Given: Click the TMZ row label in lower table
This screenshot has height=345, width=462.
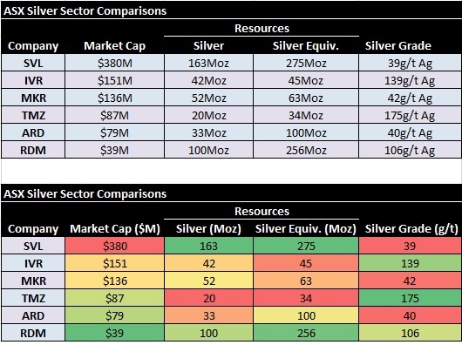Looking at the screenshot, I should point(33,298).
